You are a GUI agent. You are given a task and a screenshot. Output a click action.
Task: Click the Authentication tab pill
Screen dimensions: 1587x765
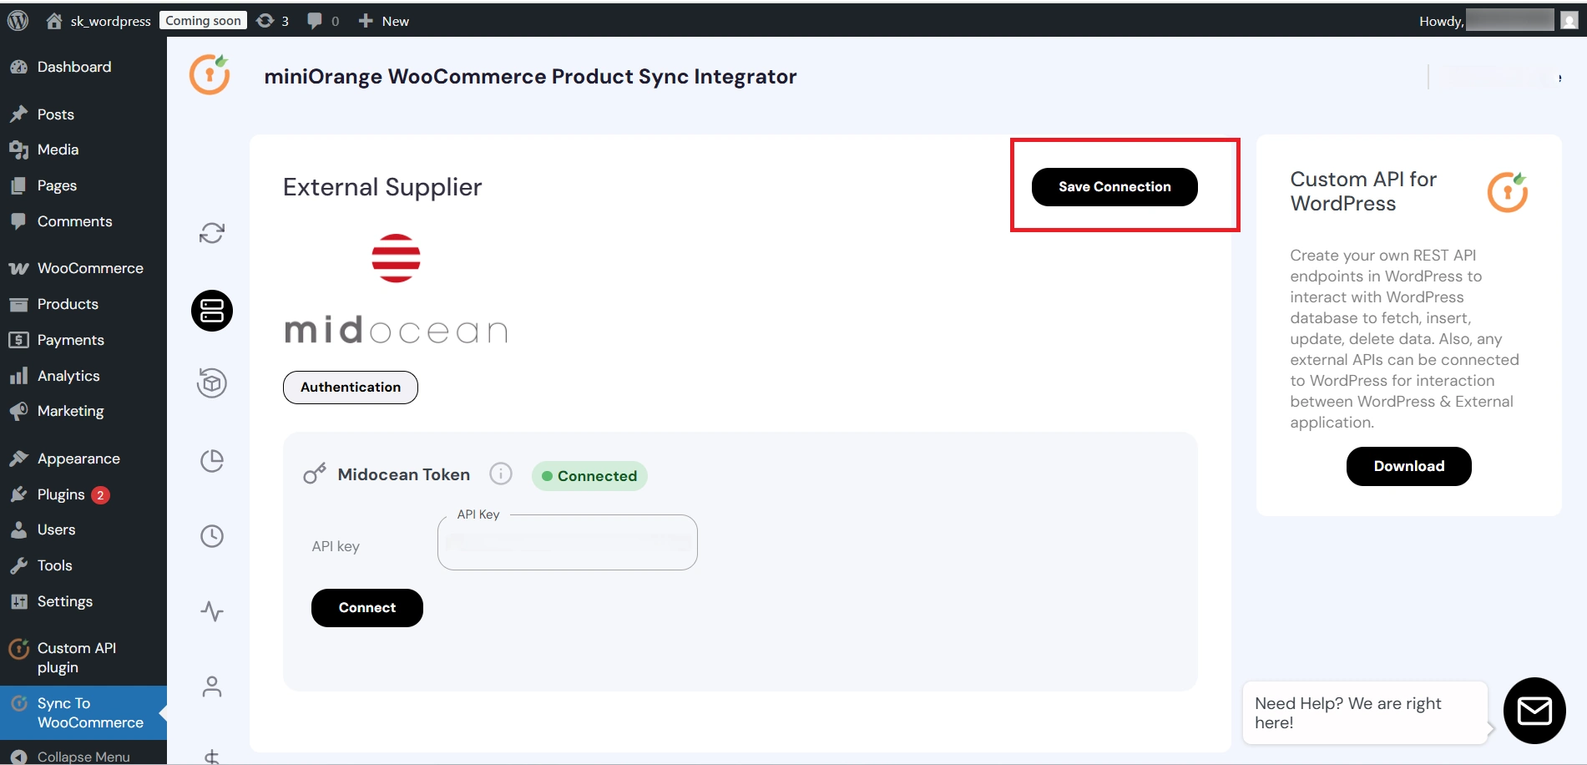point(351,388)
